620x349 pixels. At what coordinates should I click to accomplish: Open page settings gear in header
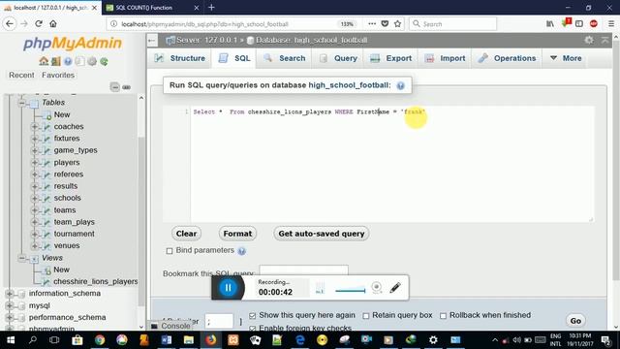(x=589, y=40)
